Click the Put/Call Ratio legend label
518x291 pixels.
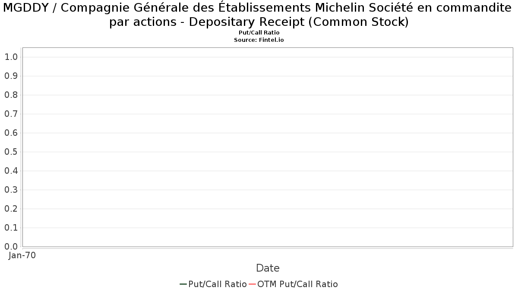(218, 284)
